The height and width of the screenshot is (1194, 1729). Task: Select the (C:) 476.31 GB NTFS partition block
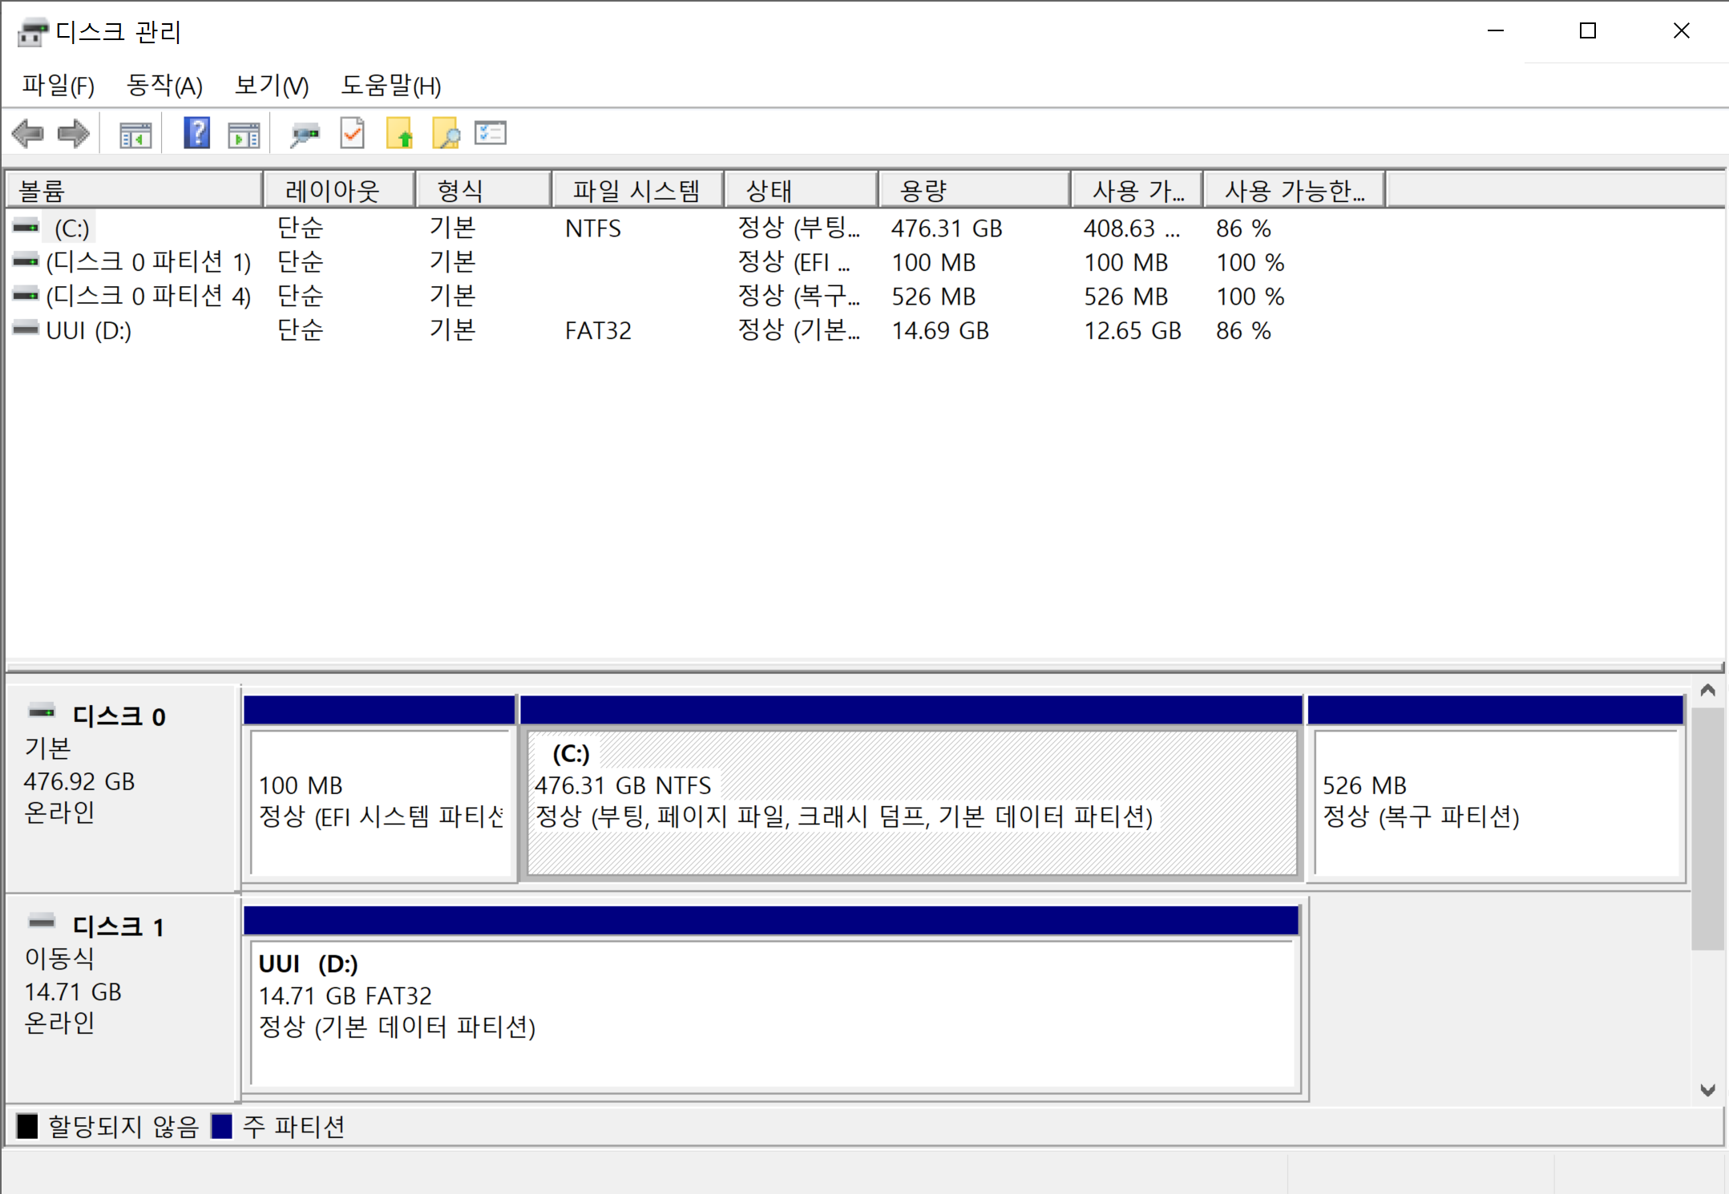coord(911,801)
